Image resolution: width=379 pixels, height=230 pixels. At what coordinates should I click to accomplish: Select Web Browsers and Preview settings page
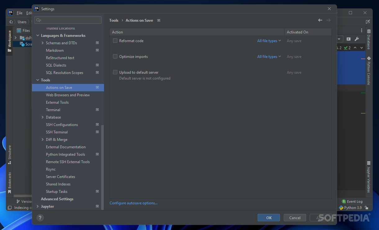tap(68, 95)
